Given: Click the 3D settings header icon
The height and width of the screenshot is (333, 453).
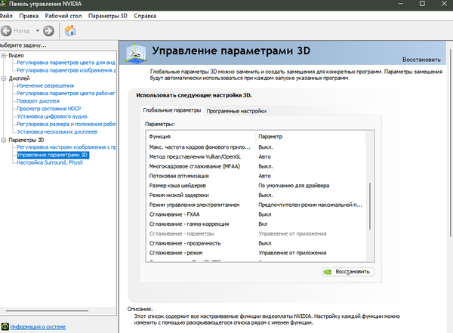Looking at the screenshot, I should (136, 53).
